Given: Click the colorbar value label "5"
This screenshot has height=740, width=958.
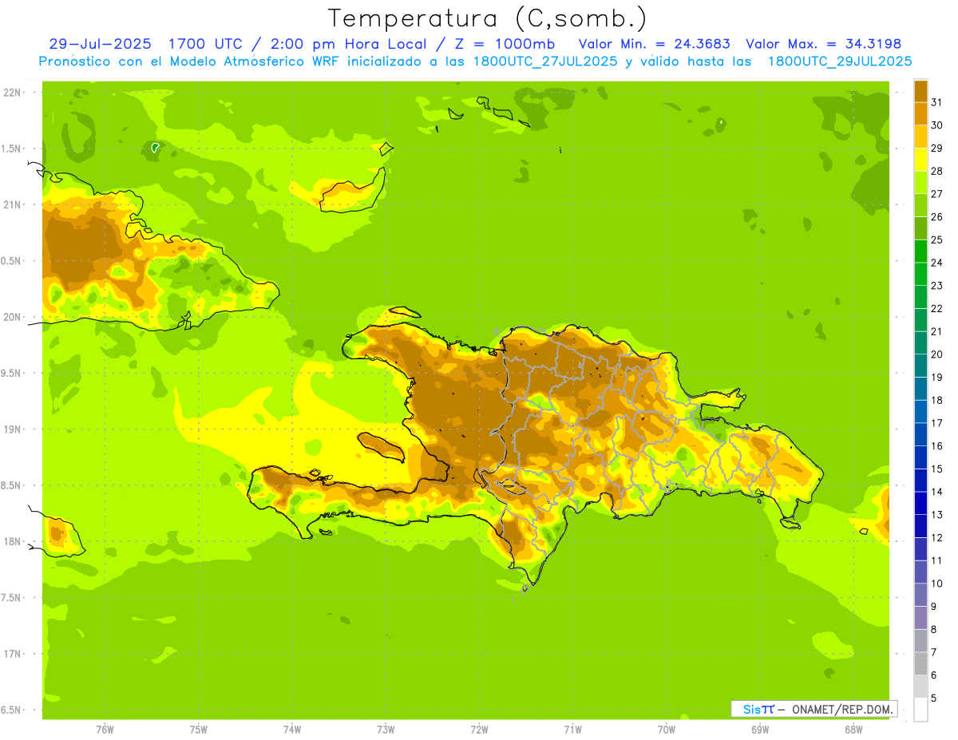Looking at the screenshot, I should 934,698.
